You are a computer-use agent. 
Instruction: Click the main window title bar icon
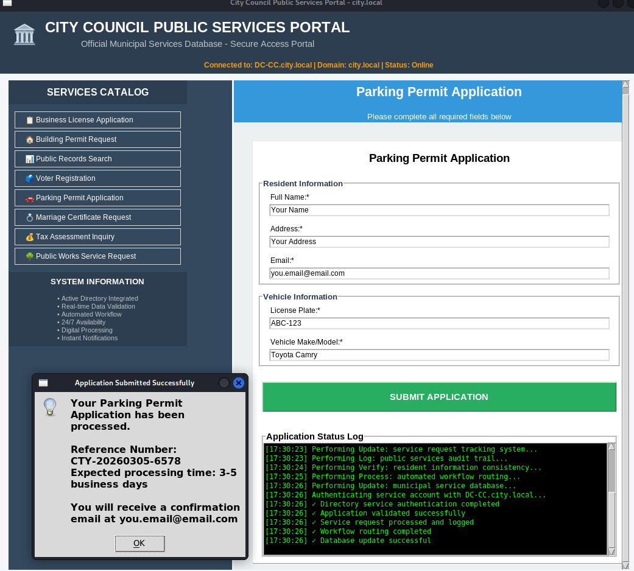point(7,4)
